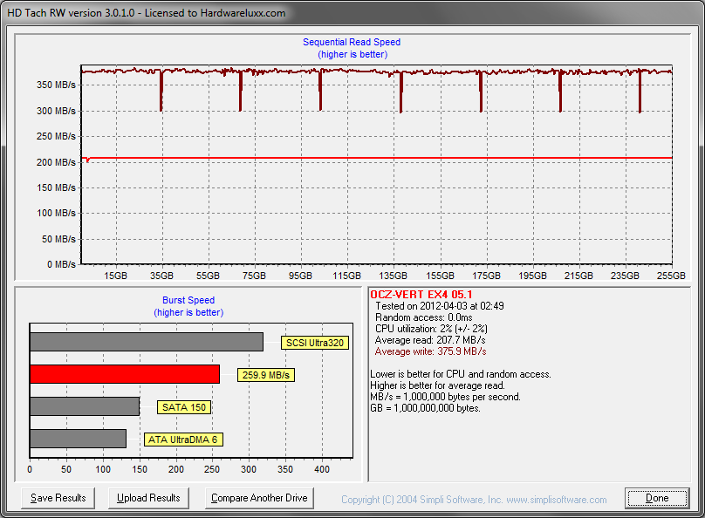This screenshot has width=705, height=518.
Task: Select the red 259.9 MB/s burst bar
Action: tap(125, 374)
